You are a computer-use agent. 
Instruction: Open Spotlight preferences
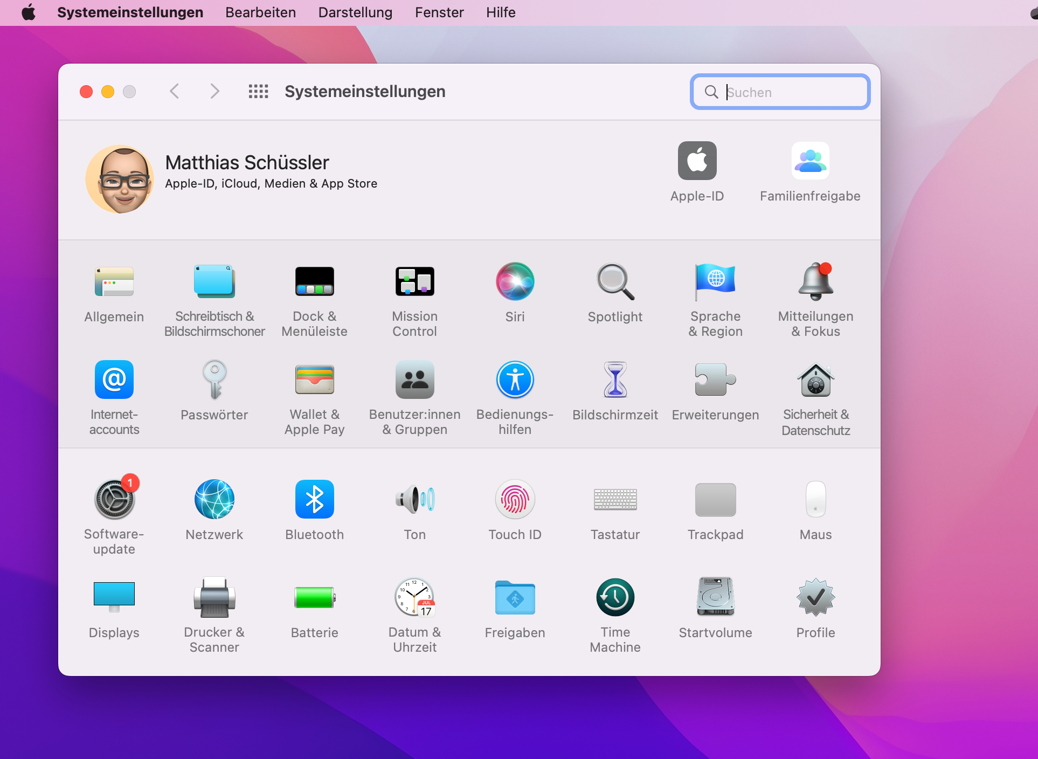point(615,281)
